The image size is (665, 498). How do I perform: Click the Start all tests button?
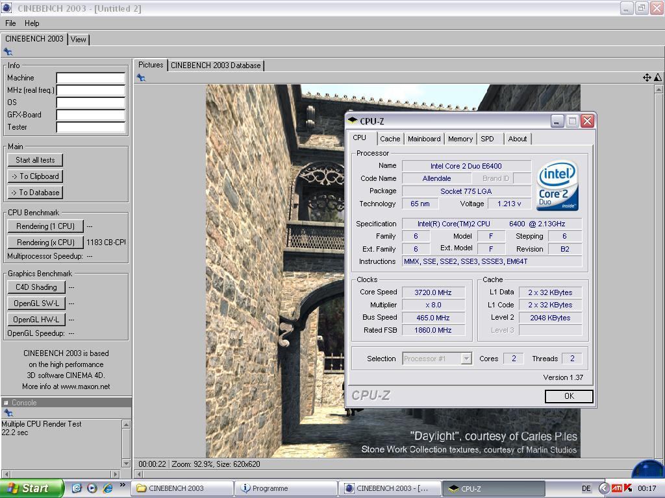(x=35, y=160)
